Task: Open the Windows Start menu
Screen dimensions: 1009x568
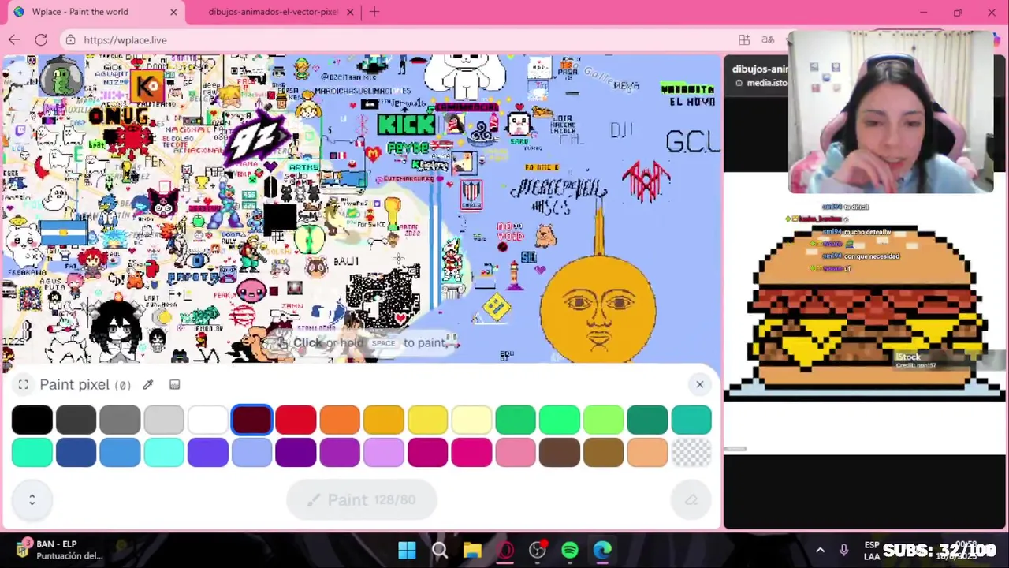Action: pos(407,550)
